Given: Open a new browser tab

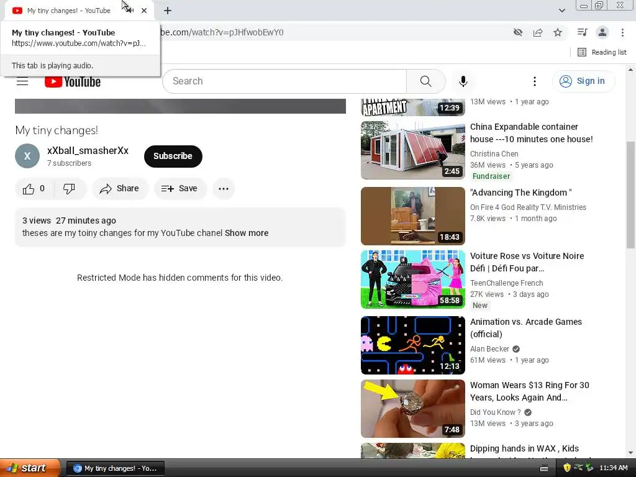Looking at the screenshot, I should click(168, 11).
